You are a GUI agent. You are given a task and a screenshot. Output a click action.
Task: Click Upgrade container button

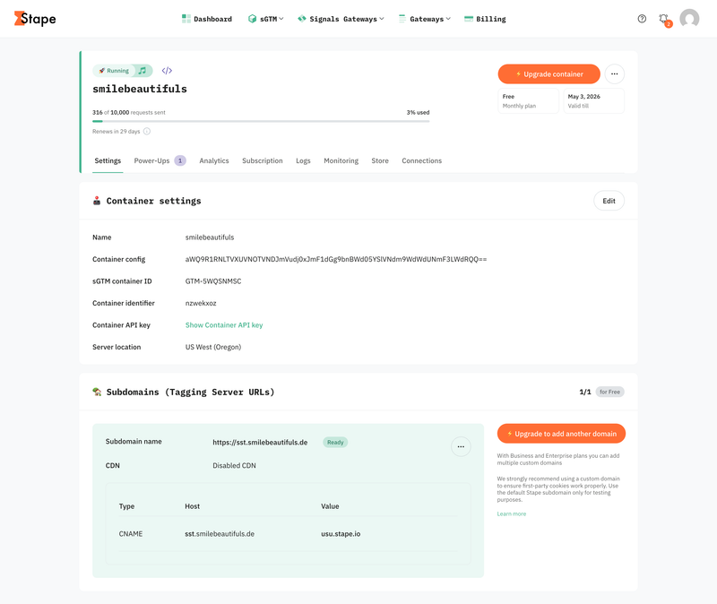point(549,74)
